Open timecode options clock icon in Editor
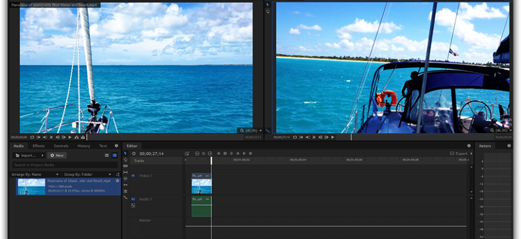521x239 pixels. coord(134,154)
